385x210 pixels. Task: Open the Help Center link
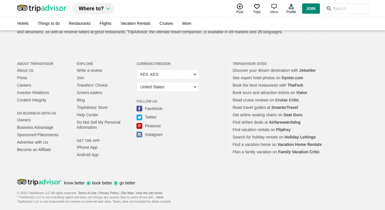point(87,115)
